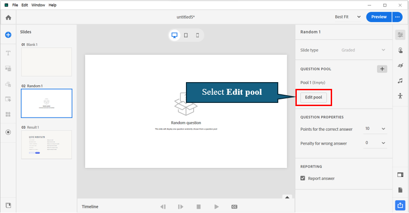Open the Interactions panel icon
The image size is (409, 213).
pos(400,51)
